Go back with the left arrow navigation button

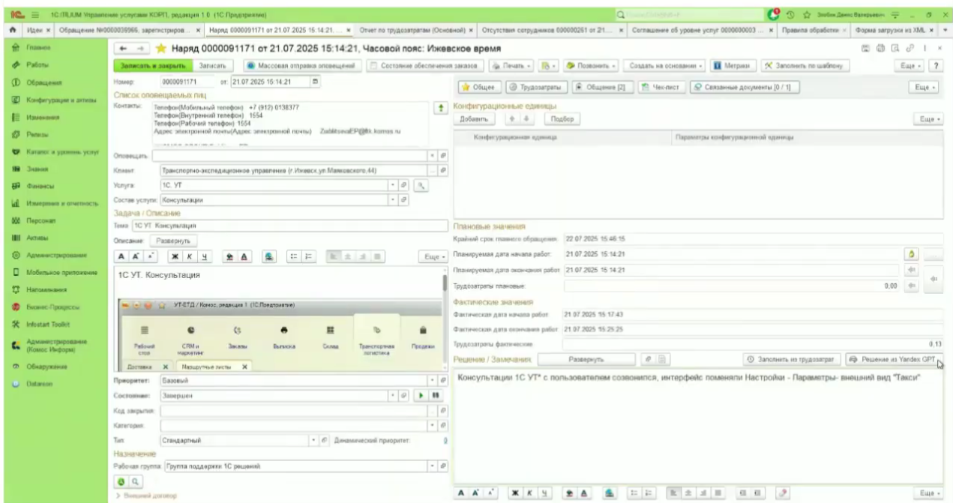(124, 49)
